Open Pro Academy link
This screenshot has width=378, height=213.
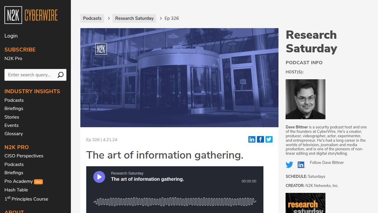coord(19,181)
